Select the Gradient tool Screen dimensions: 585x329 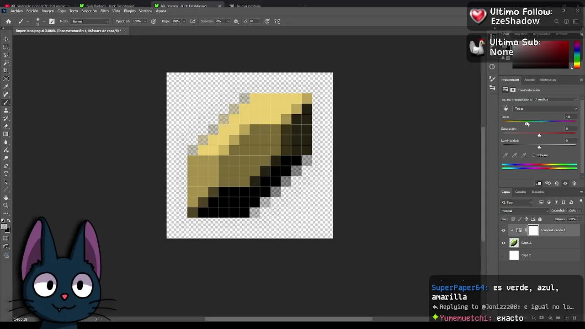(6, 134)
